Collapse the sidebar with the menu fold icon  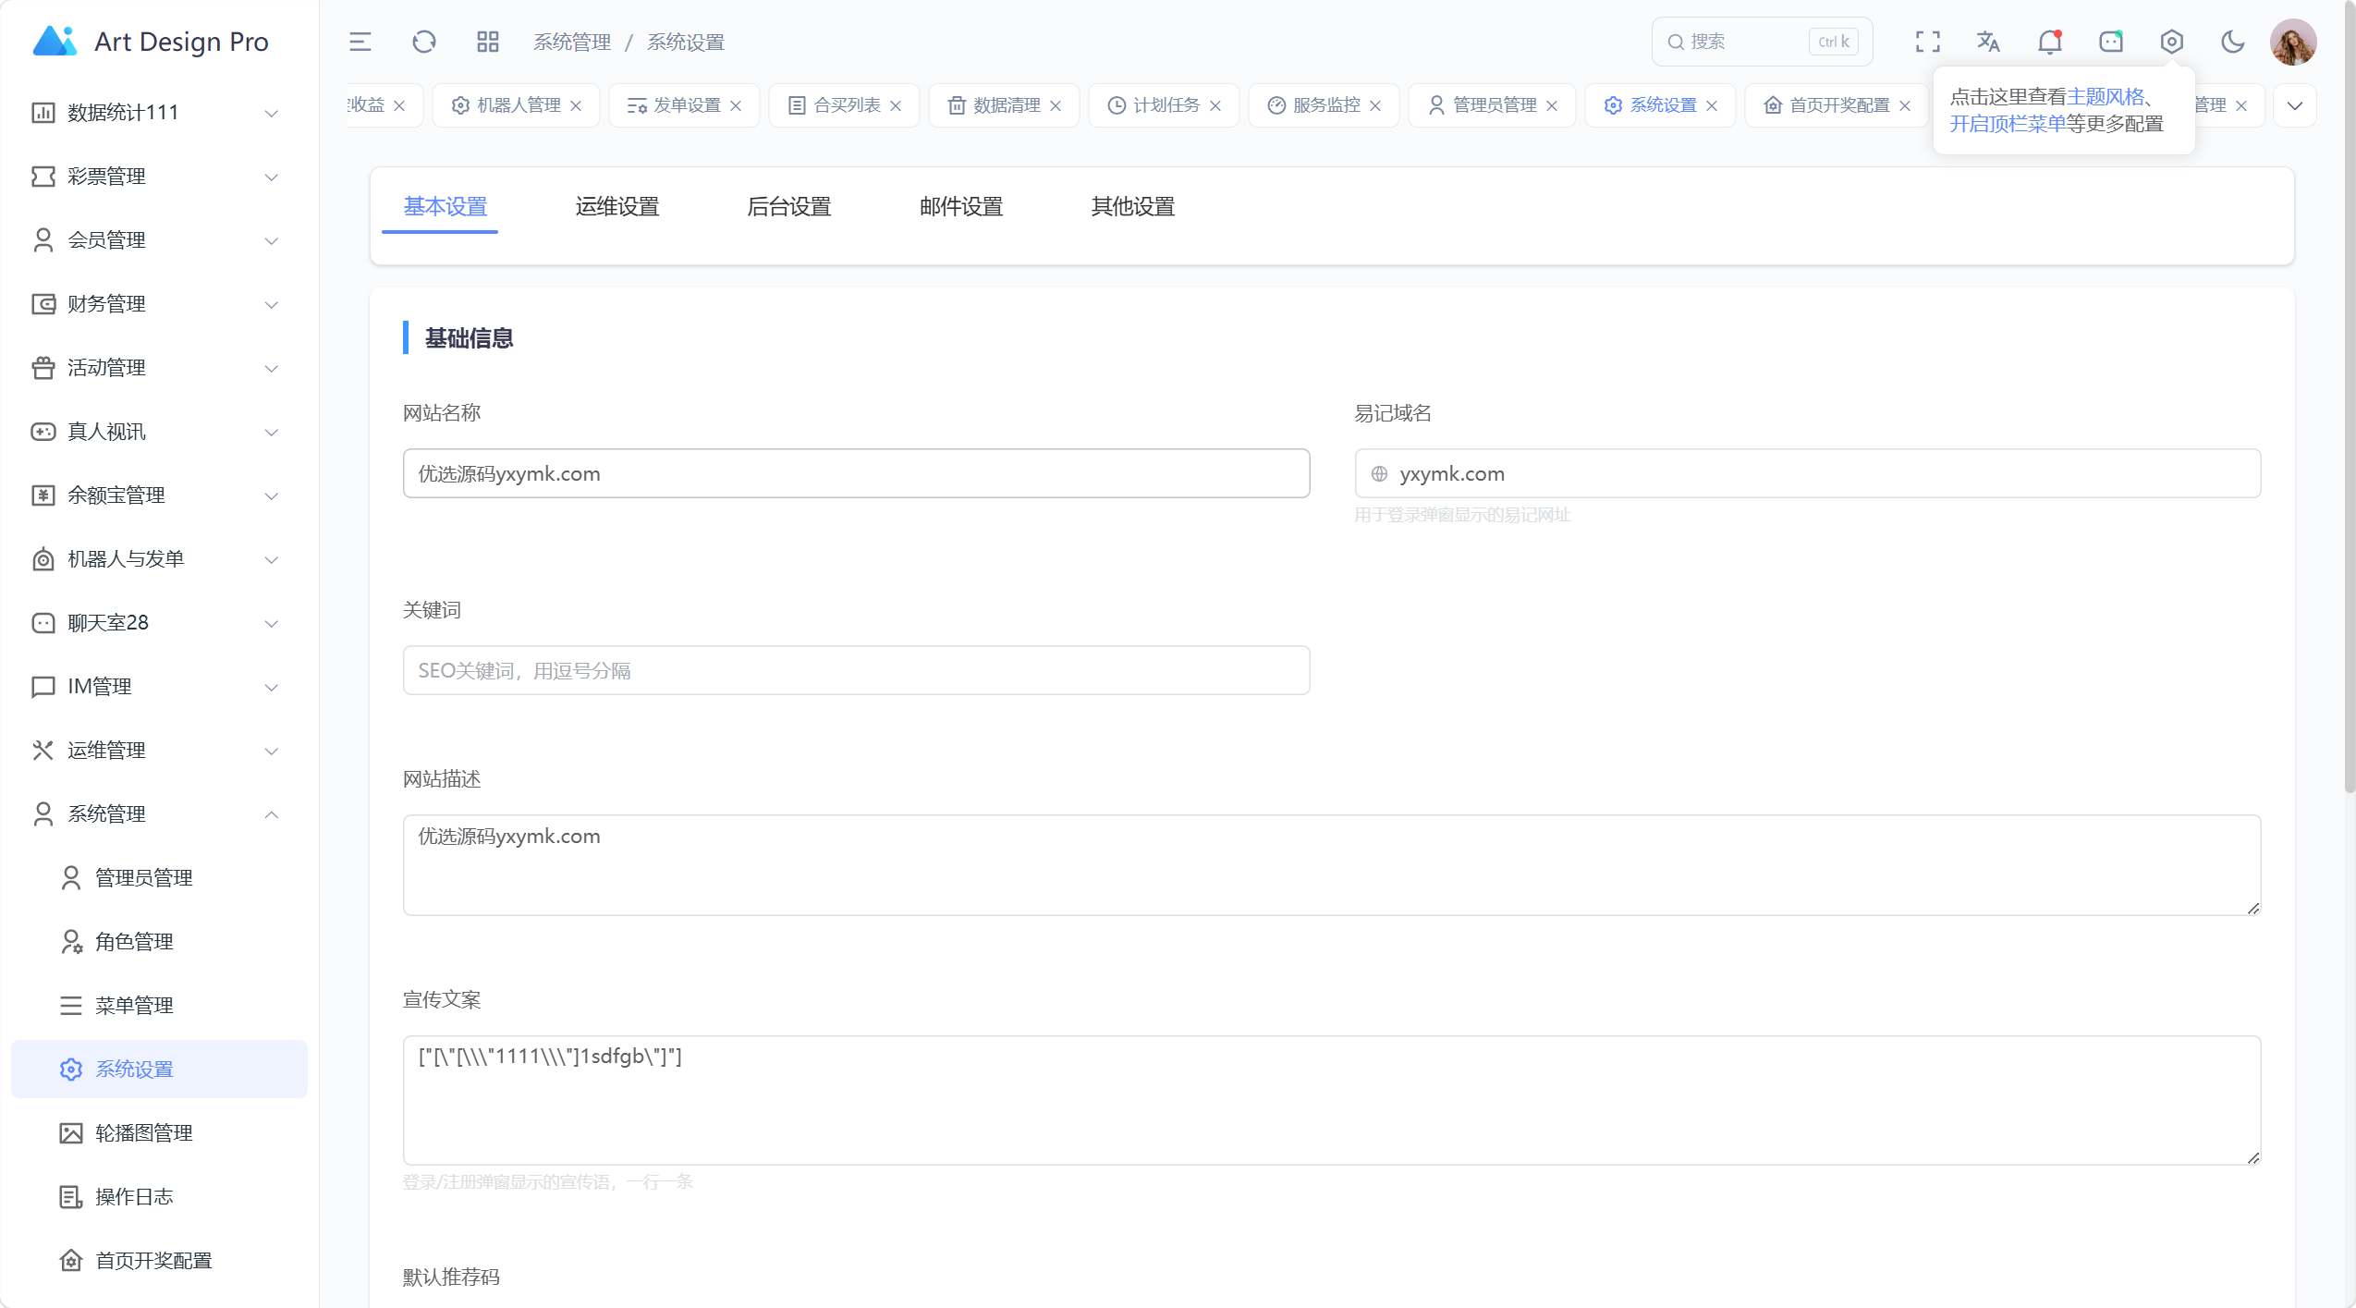360,42
